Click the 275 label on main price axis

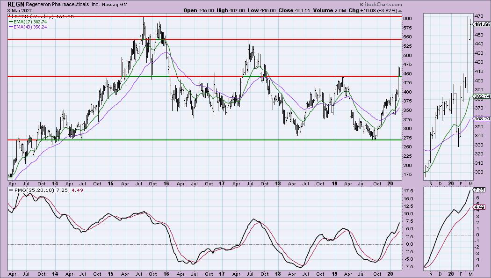[x=408, y=138]
